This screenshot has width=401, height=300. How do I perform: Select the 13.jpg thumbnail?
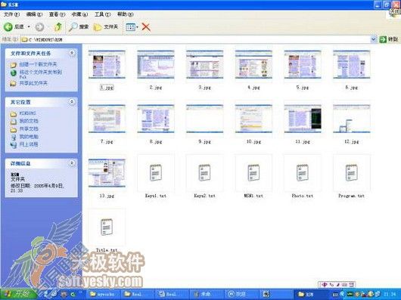(x=107, y=173)
